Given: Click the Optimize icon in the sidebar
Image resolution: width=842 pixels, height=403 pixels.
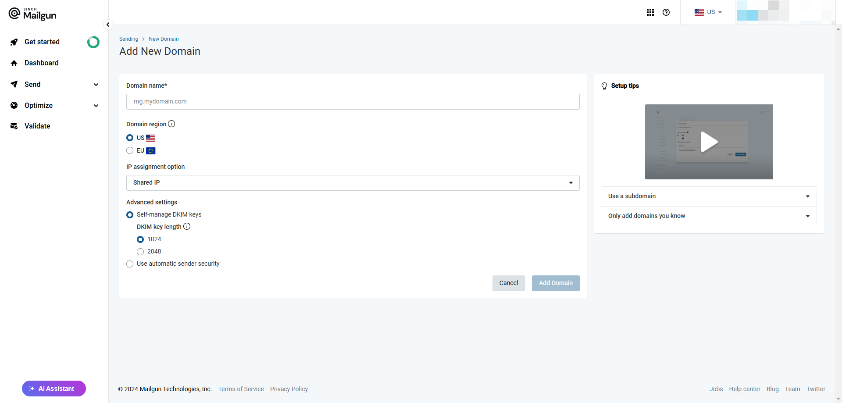Looking at the screenshot, I should (x=14, y=105).
